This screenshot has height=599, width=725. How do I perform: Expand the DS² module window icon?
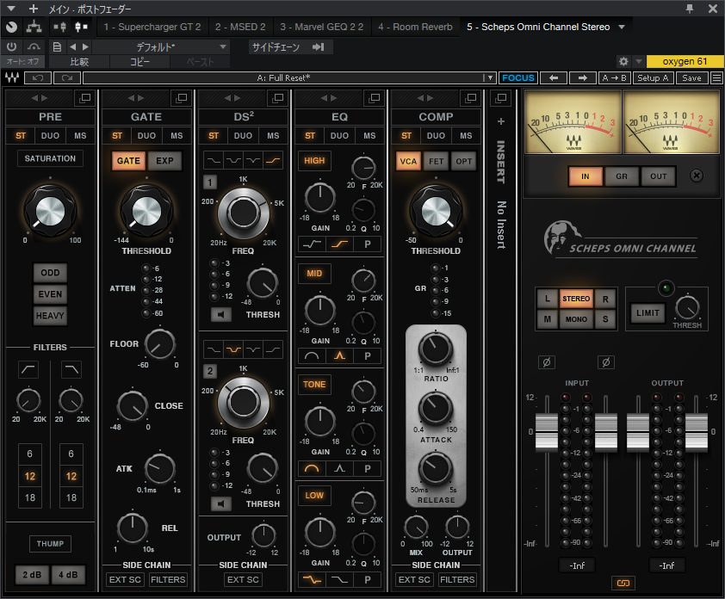(x=278, y=98)
